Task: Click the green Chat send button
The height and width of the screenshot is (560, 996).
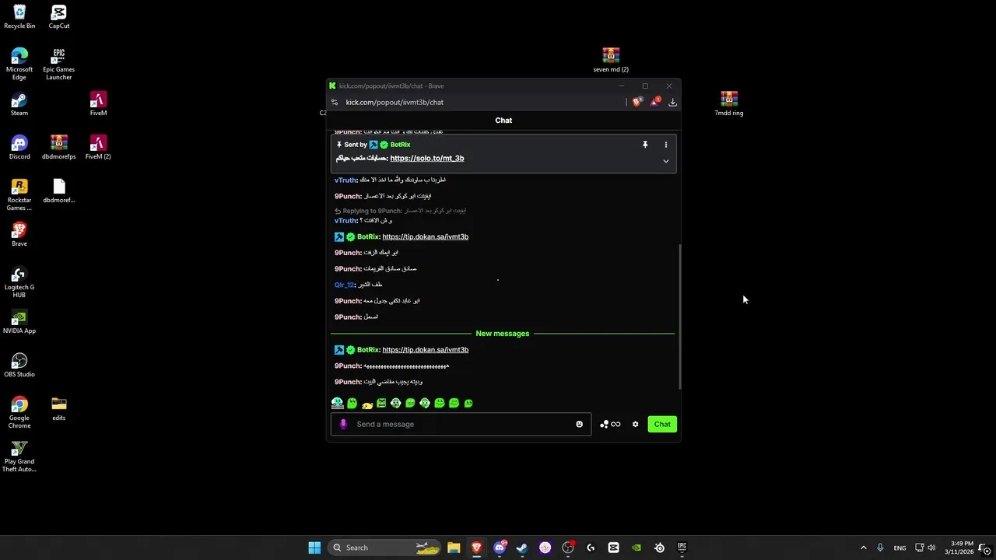Action: [662, 424]
